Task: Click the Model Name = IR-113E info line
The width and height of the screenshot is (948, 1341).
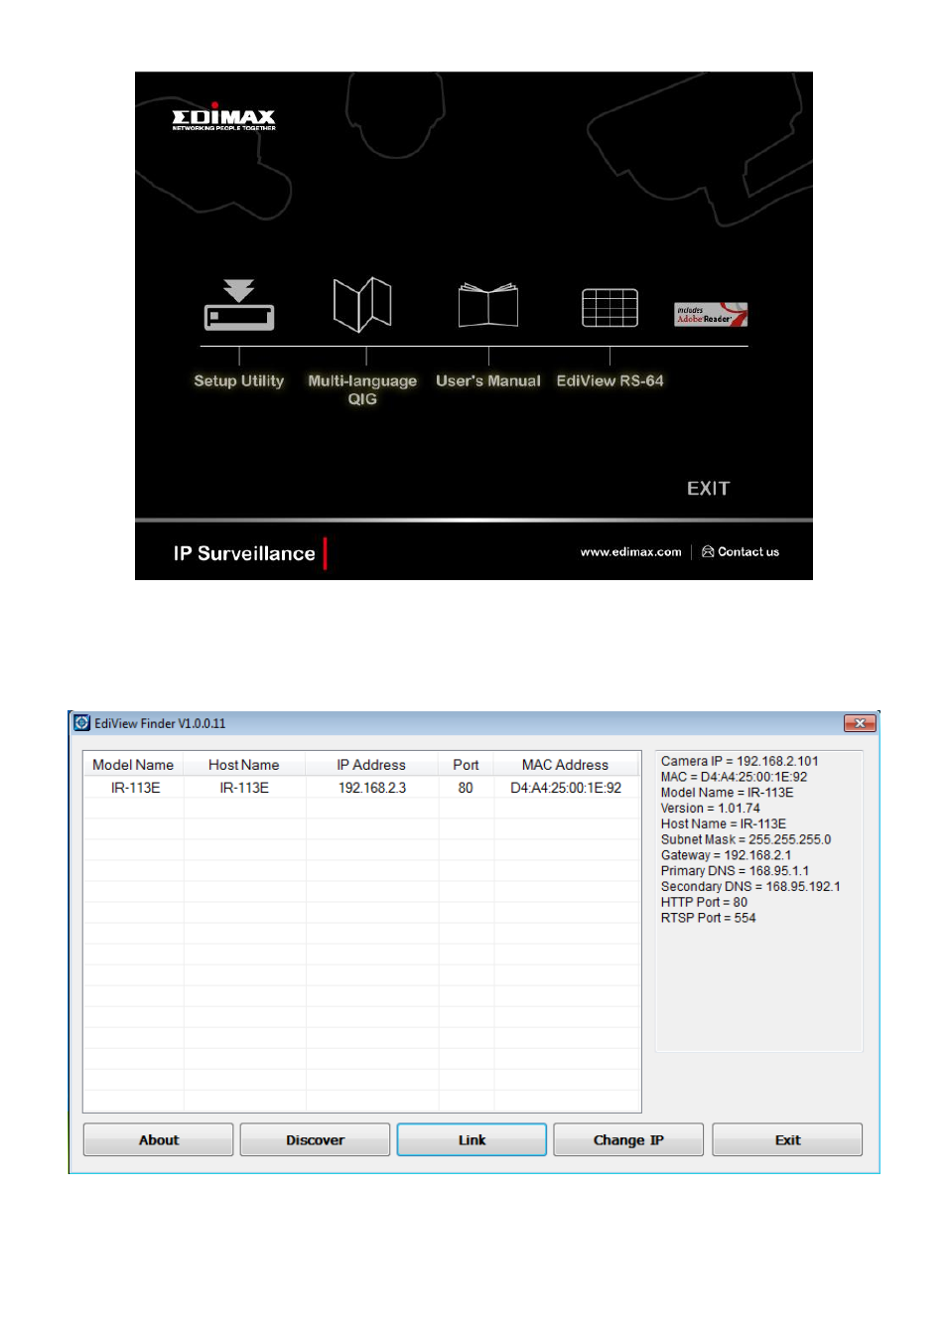Action: tap(728, 793)
